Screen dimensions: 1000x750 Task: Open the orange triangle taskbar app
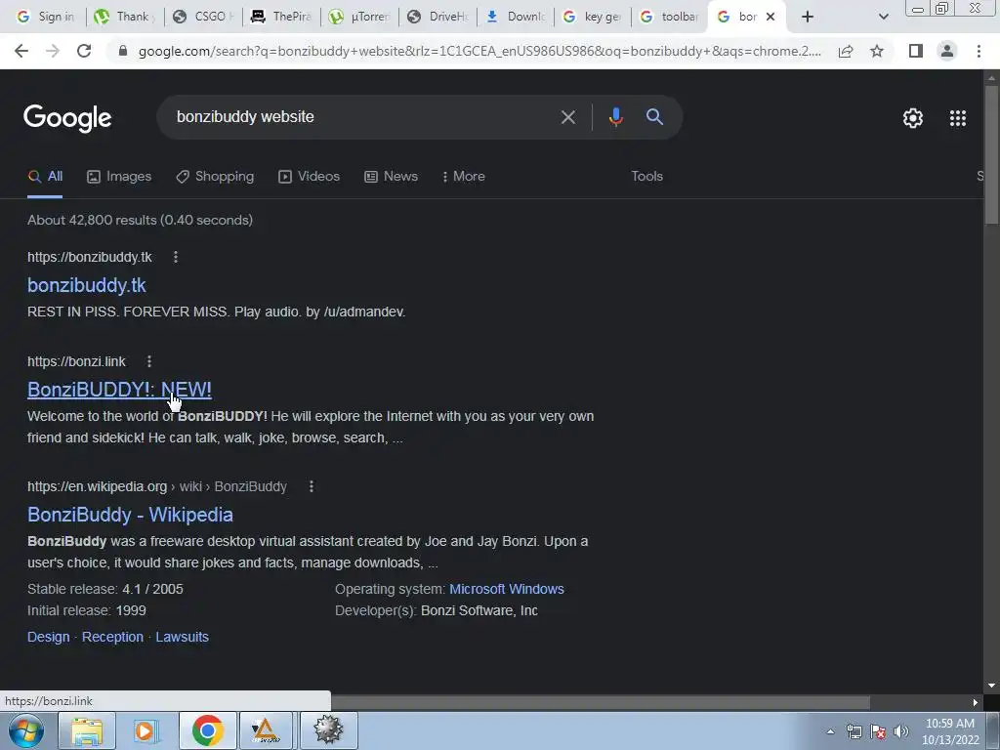pos(266,730)
